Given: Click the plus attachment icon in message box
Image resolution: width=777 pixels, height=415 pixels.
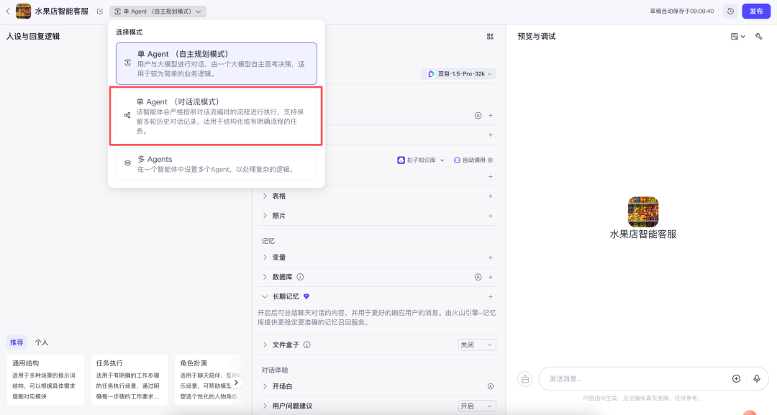Looking at the screenshot, I should [736, 378].
